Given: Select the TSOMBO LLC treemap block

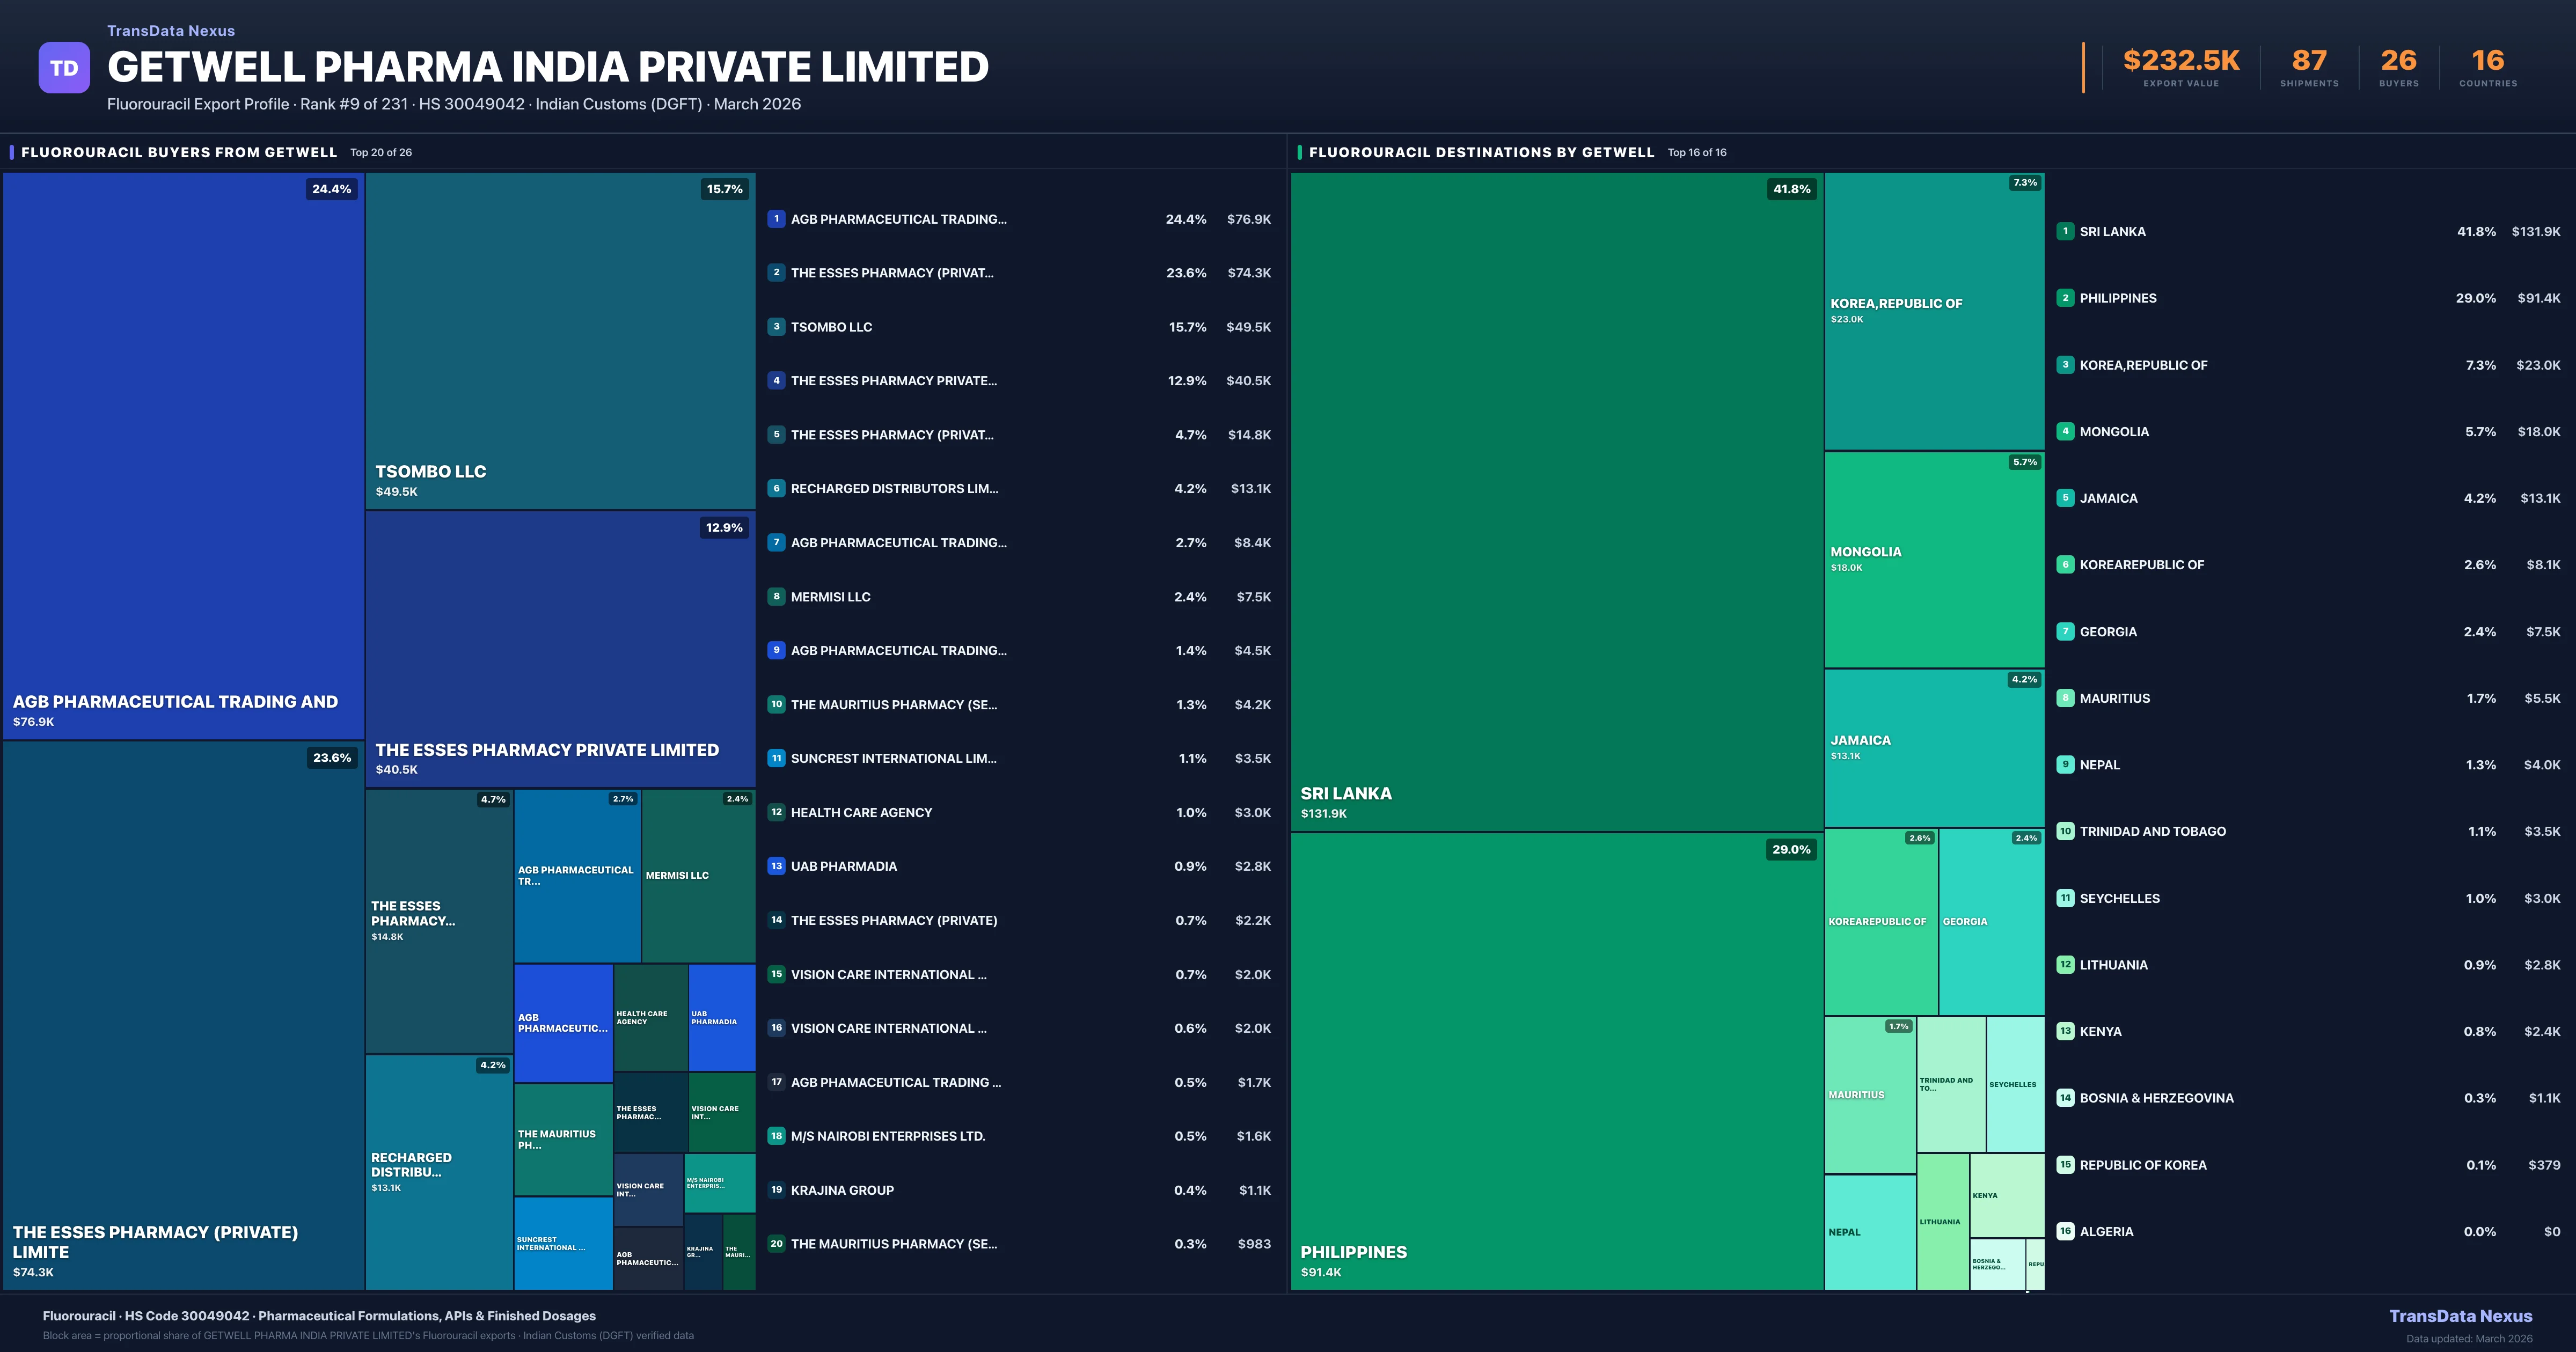Looking at the screenshot, I should 560,340.
